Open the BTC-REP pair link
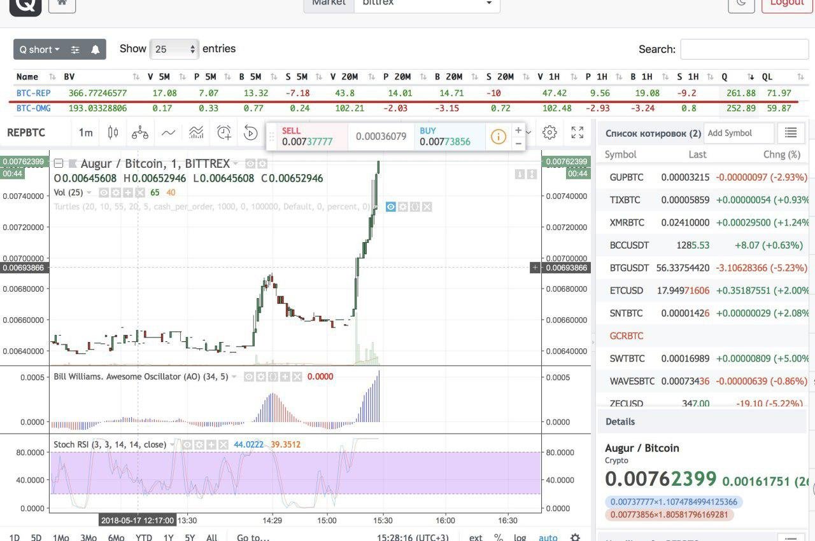This screenshot has height=541, width=815. click(33, 93)
